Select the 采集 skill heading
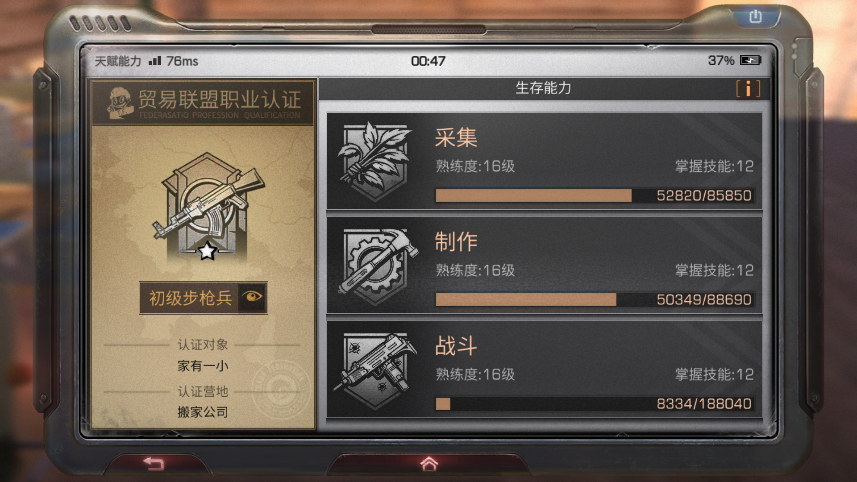The height and width of the screenshot is (482, 857). (456, 137)
